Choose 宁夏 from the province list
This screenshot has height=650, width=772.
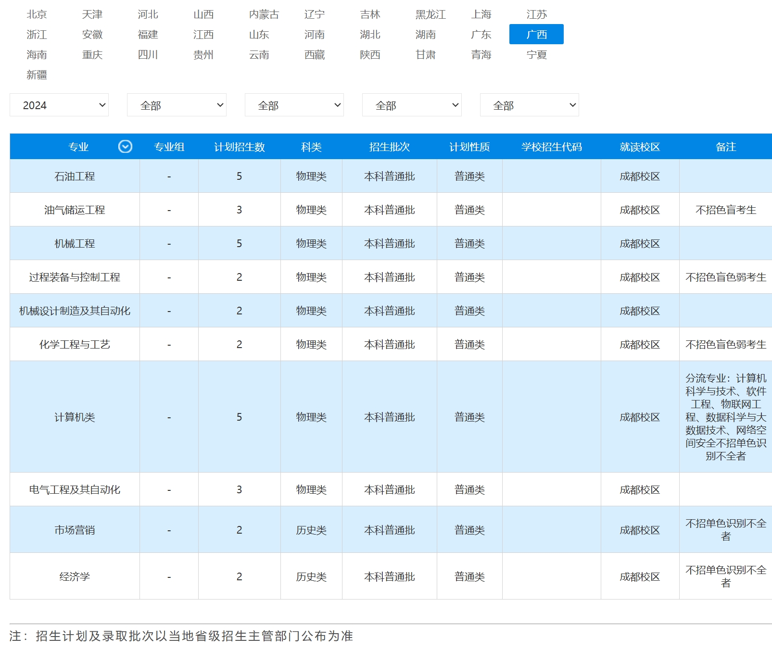[536, 55]
